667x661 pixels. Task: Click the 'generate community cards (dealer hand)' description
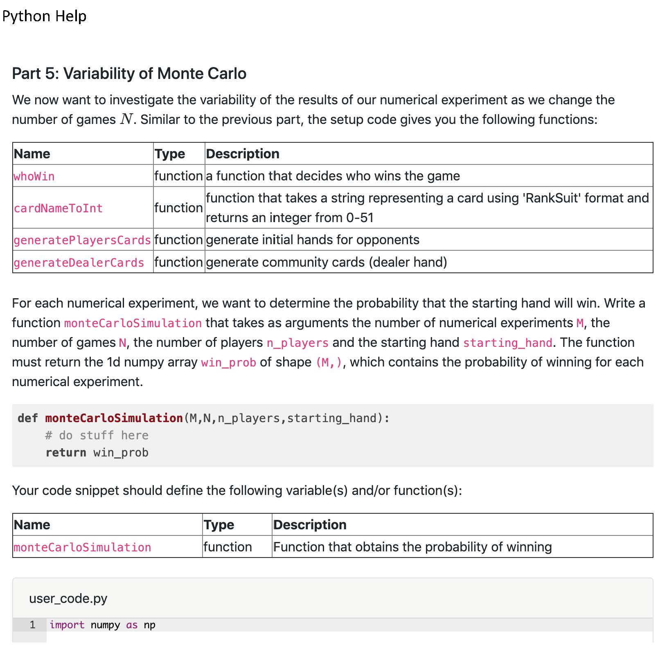[326, 262]
